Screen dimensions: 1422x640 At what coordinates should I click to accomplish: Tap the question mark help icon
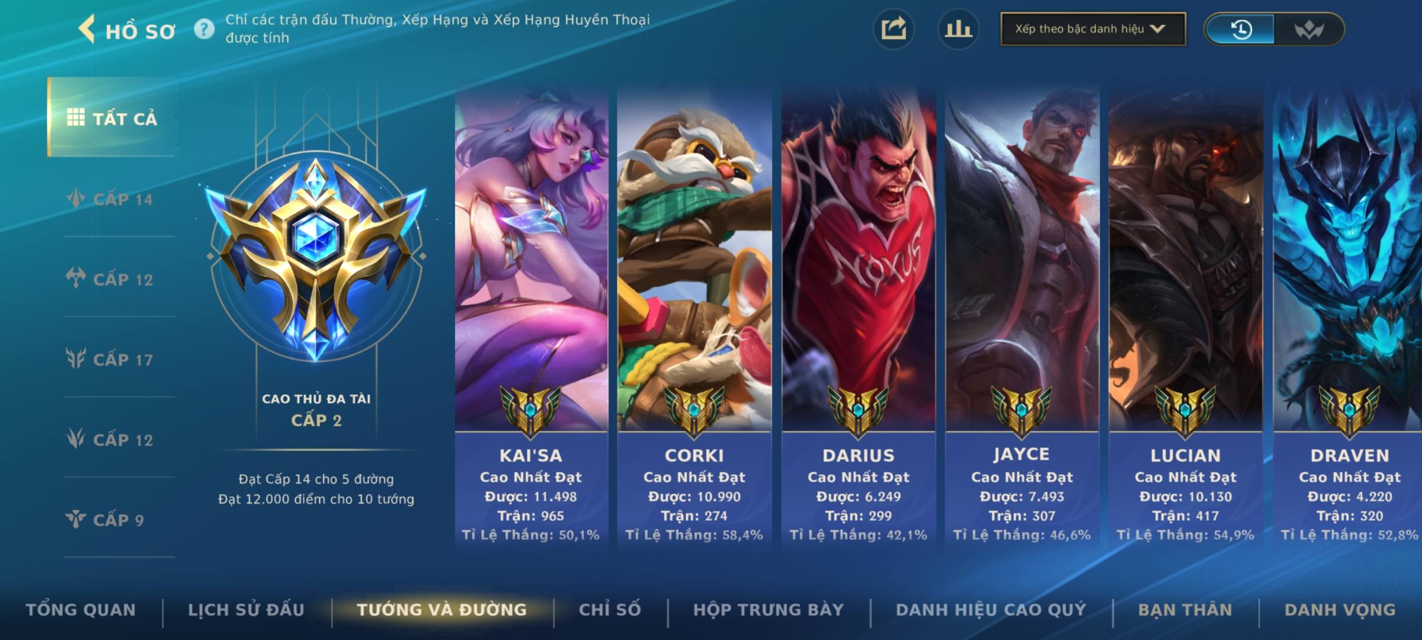[x=204, y=29]
